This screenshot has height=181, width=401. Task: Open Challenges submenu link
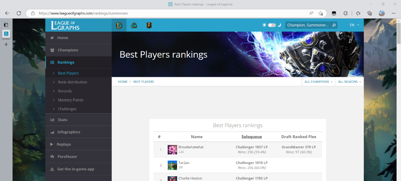click(67, 109)
